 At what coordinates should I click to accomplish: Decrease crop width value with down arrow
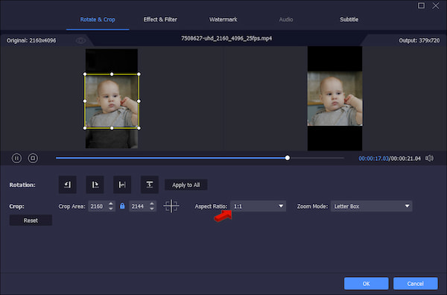(x=111, y=209)
